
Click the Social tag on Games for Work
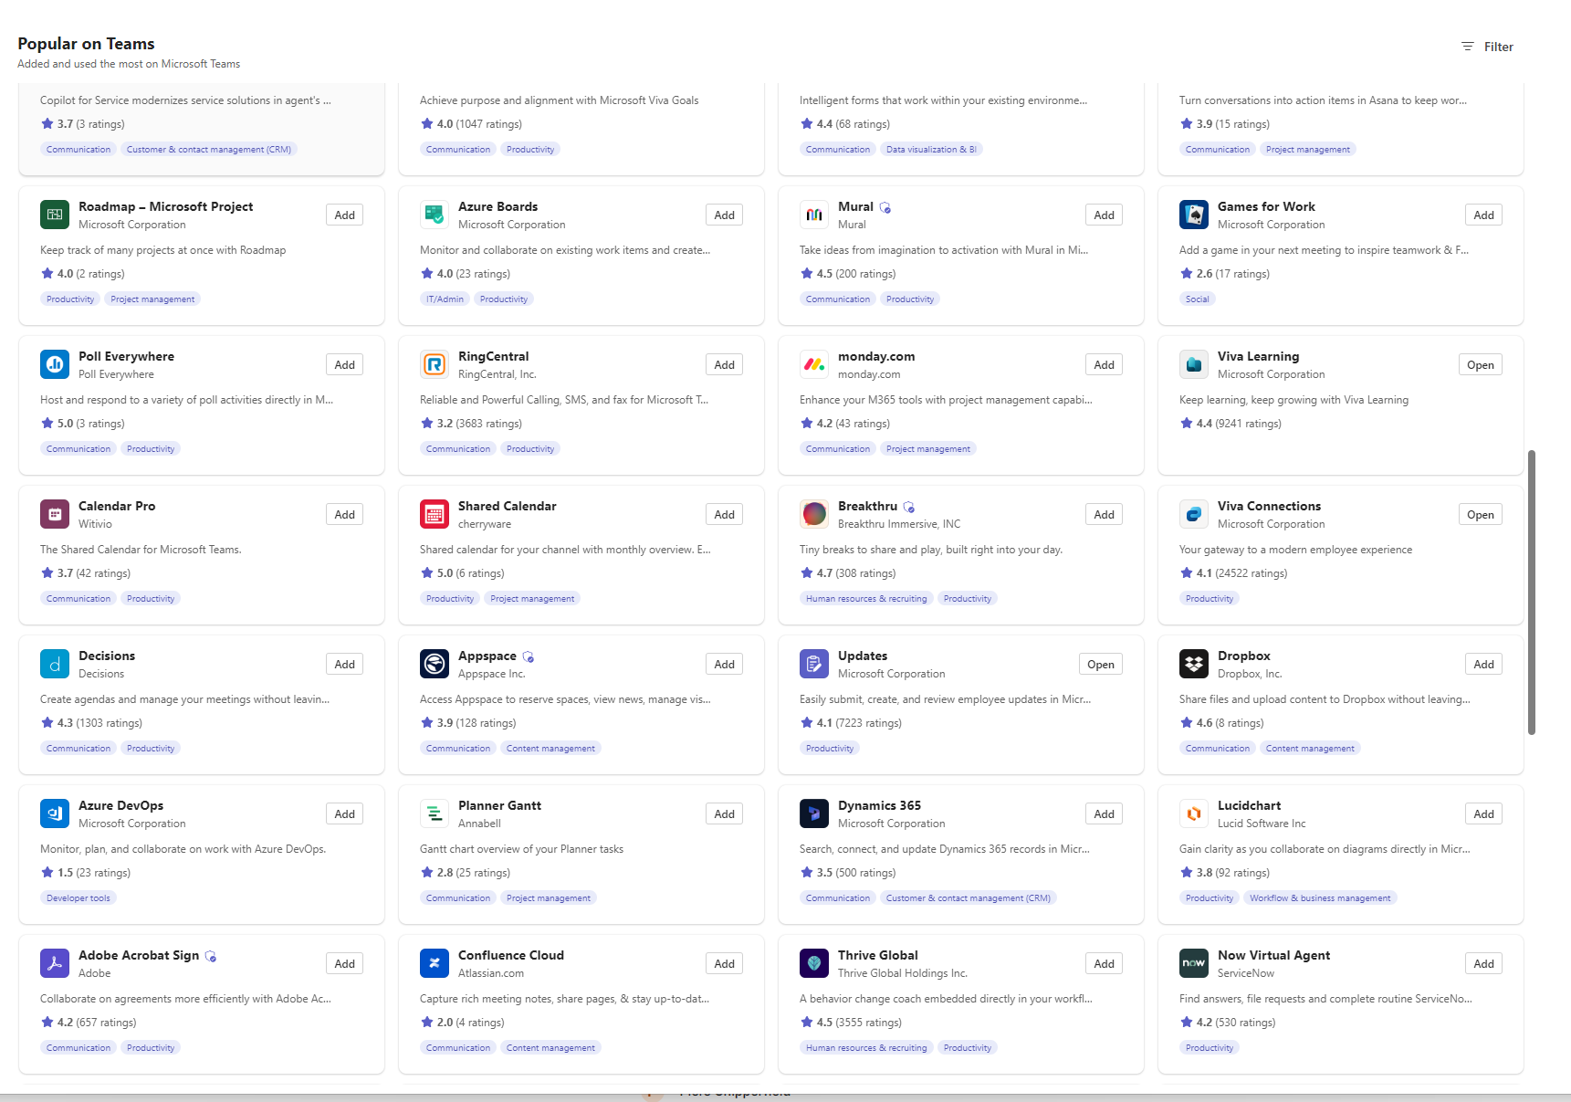pyautogui.click(x=1197, y=299)
